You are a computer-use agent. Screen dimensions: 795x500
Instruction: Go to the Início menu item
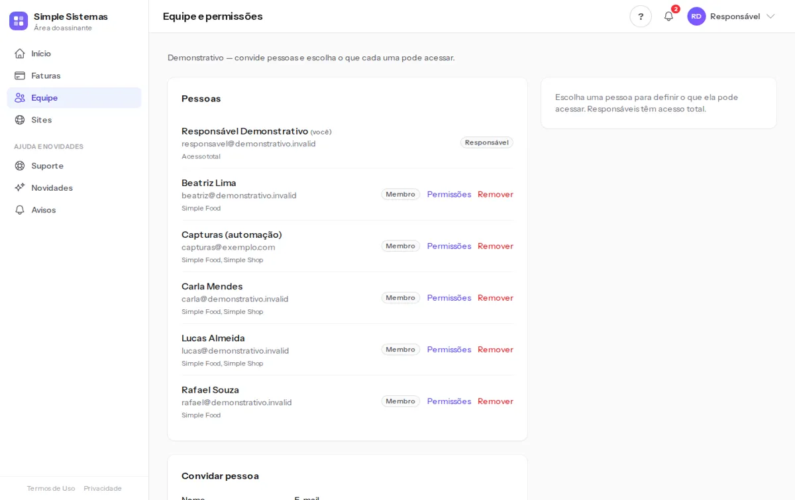pyautogui.click(x=74, y=54)
